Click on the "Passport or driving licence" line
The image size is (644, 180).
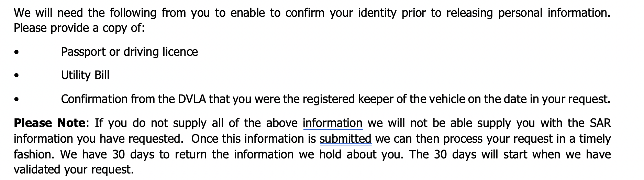(x=129, y=52)
